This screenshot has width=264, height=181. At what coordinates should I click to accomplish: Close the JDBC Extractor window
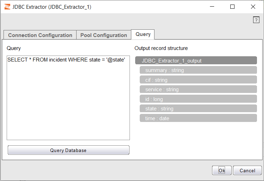click(x=253, y=7)
